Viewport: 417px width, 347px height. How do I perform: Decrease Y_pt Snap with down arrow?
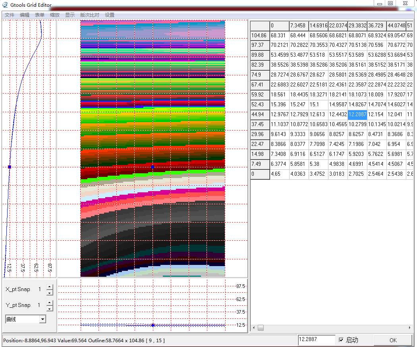pyautogui.click(x=50, y=309)
